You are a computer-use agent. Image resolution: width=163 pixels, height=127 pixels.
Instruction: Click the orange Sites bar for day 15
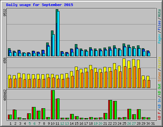77,79
